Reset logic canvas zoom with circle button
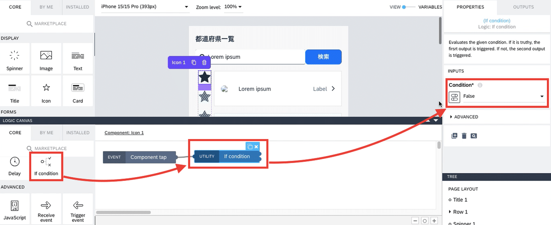Screen dimensions: 551x225 click(425, 221)
